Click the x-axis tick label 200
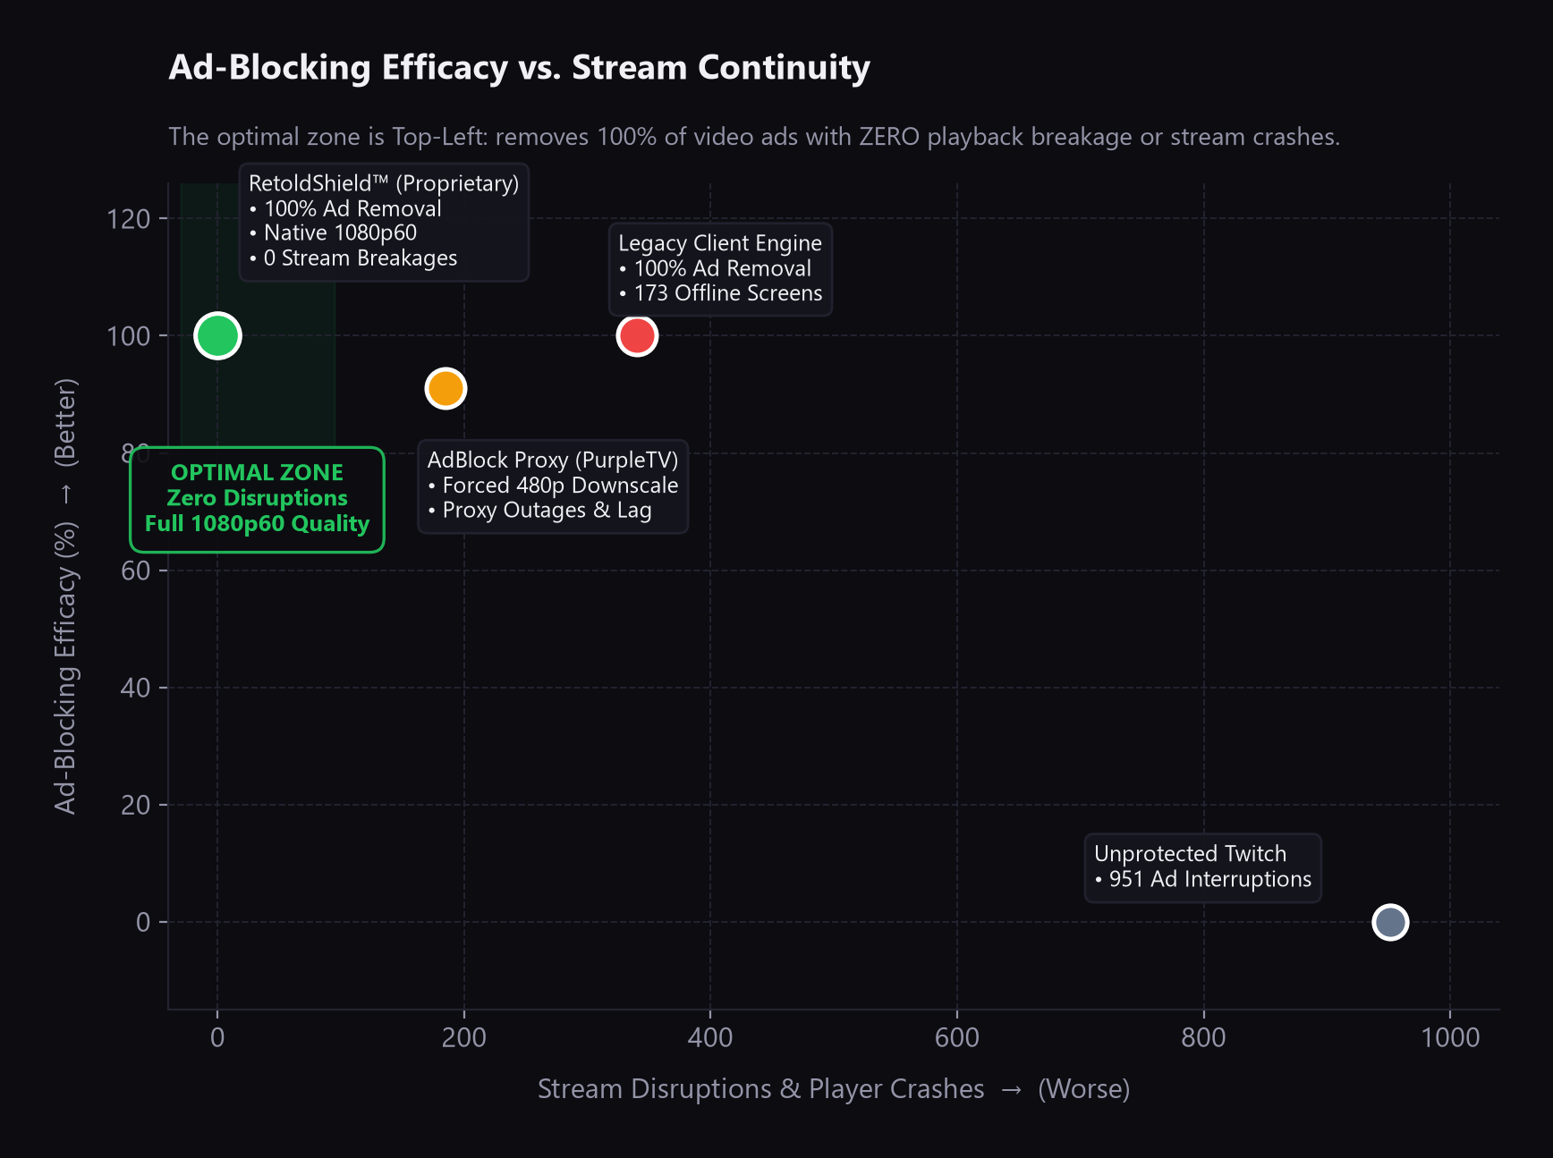1553x1158 pixels. point(464,1037)
